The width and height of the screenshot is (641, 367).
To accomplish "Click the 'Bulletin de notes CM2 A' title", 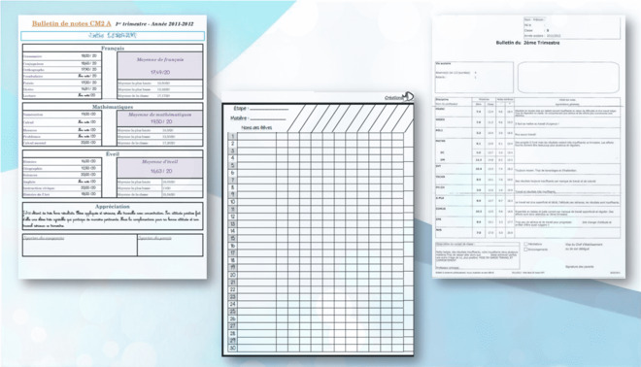I will point(72,23).
